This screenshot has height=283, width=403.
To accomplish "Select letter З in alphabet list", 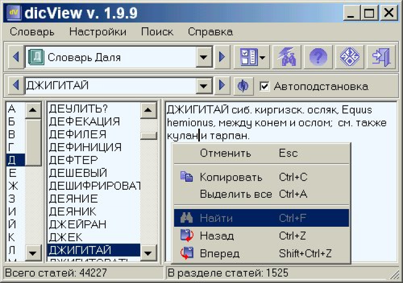I will pyautogui.click(x=16, y=199).
